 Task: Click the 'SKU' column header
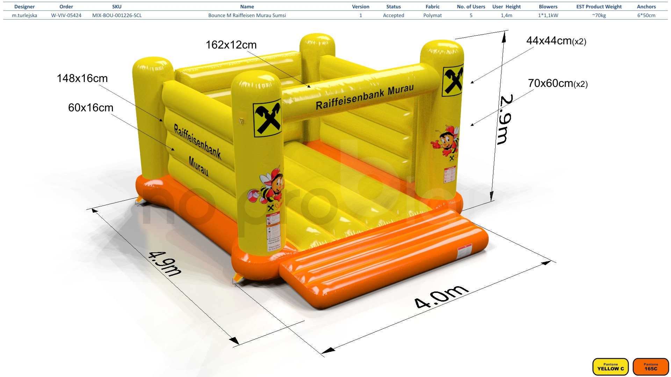point(117,7)
